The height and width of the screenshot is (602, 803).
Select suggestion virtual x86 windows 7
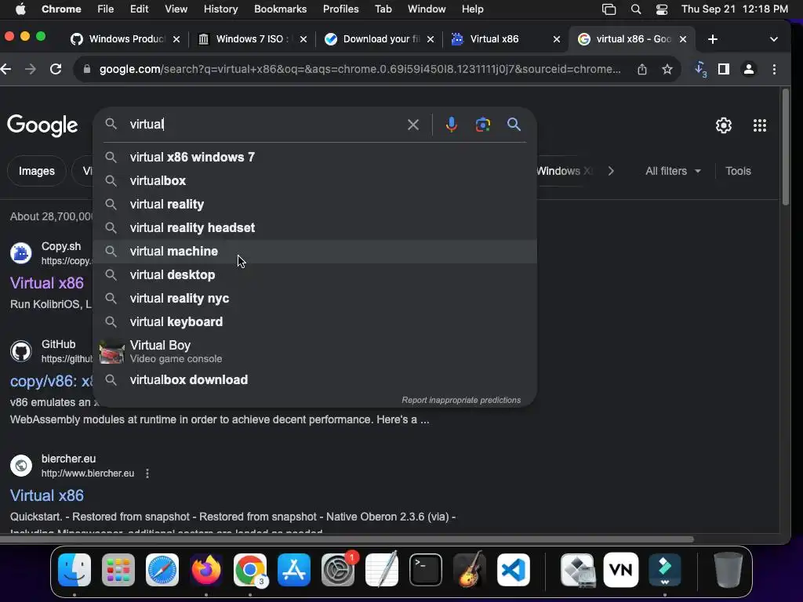(x=315, y=157)
